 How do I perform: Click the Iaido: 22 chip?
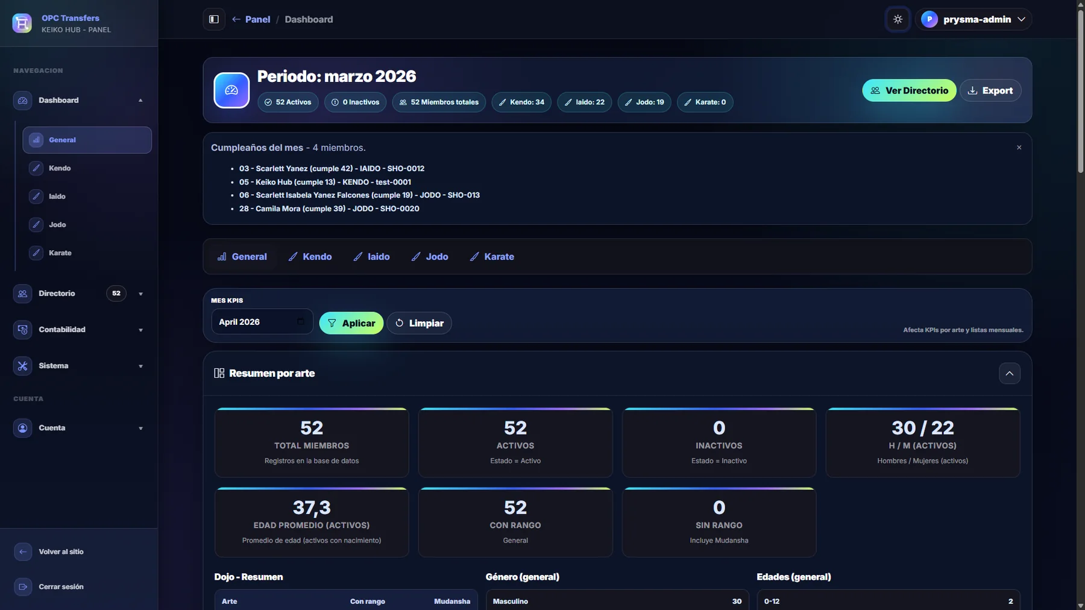[584, 102]
